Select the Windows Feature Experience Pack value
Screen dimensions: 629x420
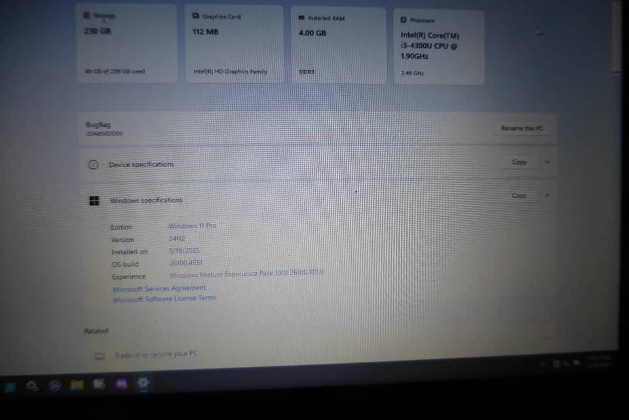point(246,274)
